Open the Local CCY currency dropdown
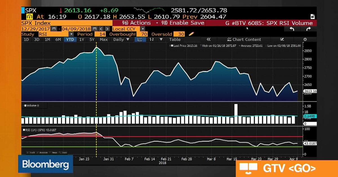338x177 pixels. pyautogui.click(x=143, y=29)
